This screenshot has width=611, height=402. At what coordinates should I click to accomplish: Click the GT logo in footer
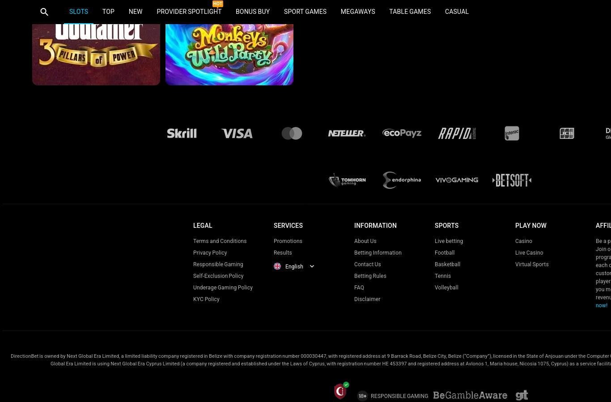pos(522,395)
